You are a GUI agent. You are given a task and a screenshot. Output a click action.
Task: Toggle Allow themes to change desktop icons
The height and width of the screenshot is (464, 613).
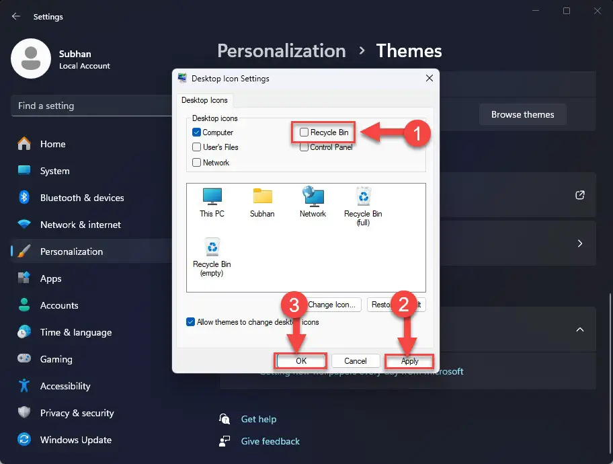coord(191,322)
